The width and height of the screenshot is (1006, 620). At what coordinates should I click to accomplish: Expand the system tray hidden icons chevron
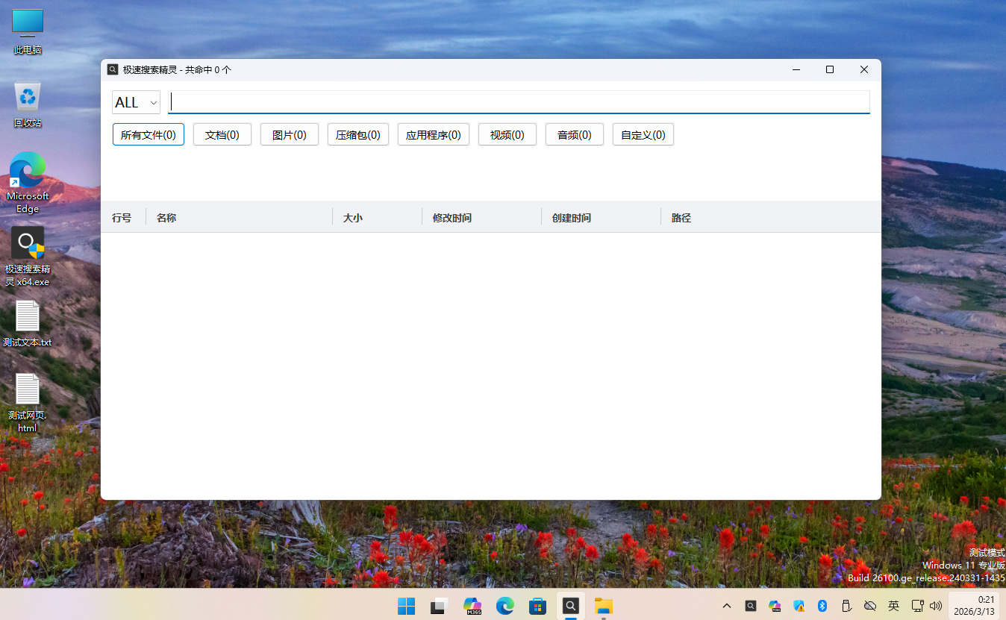[x=727, y=606]
